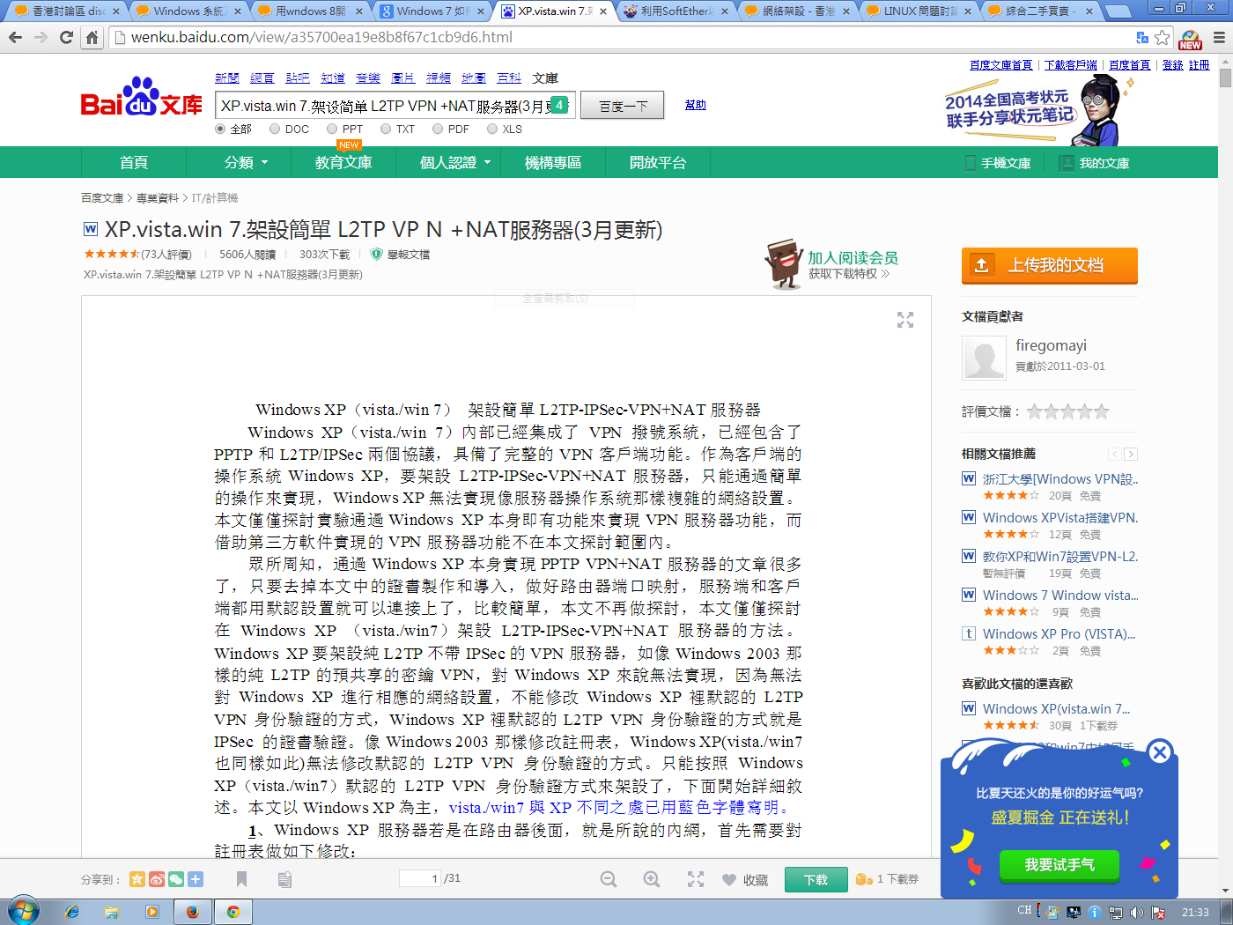Open 手機文庫 in green navigation
The image size is (1233, 925).
click(x=998, y=163)
